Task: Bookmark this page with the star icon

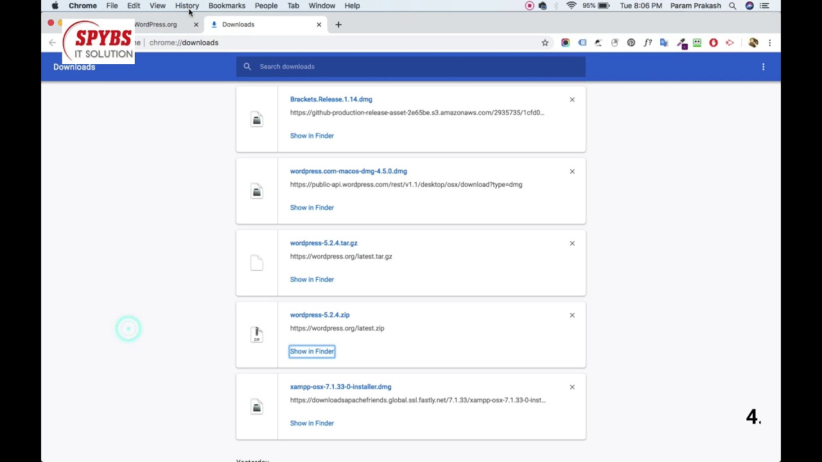Action: 545,42
